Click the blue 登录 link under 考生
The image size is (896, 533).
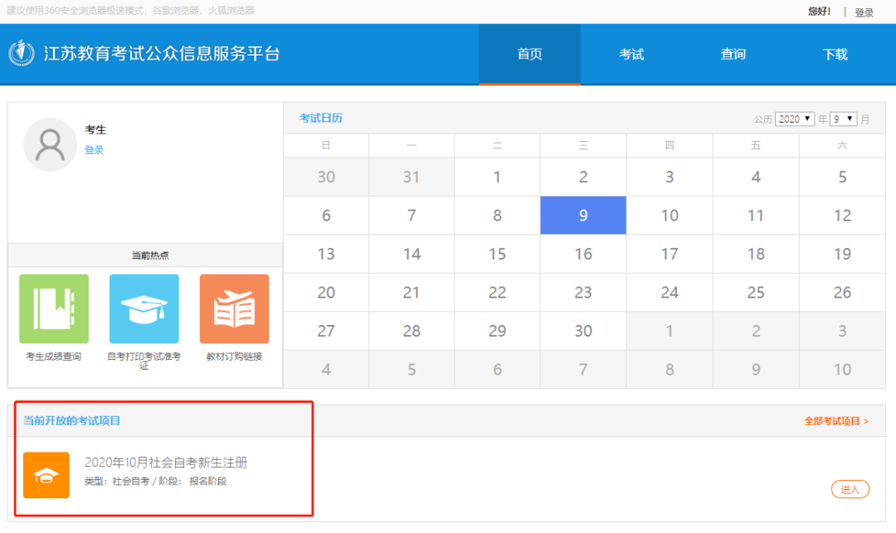95,149
